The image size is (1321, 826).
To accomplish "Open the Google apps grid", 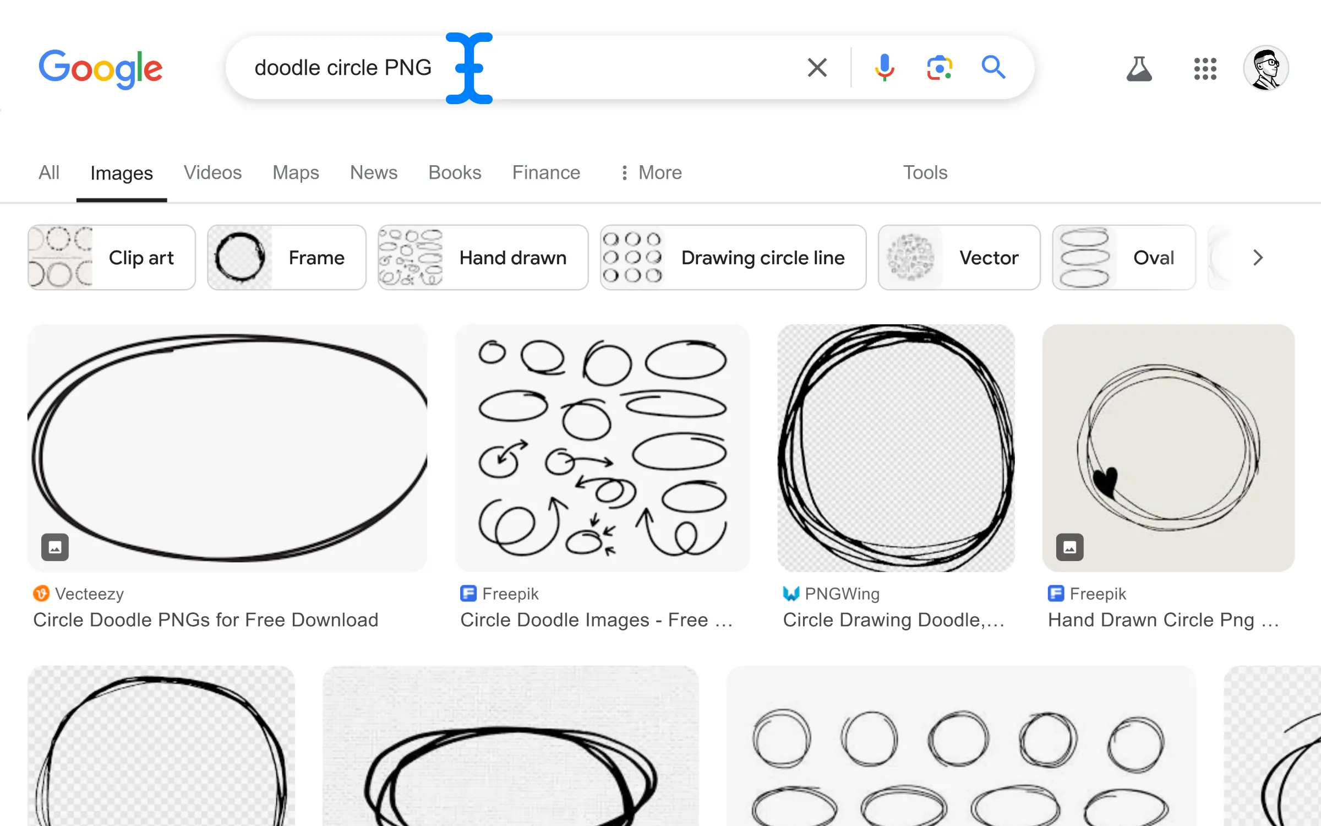I will (x=1205, y=69).
